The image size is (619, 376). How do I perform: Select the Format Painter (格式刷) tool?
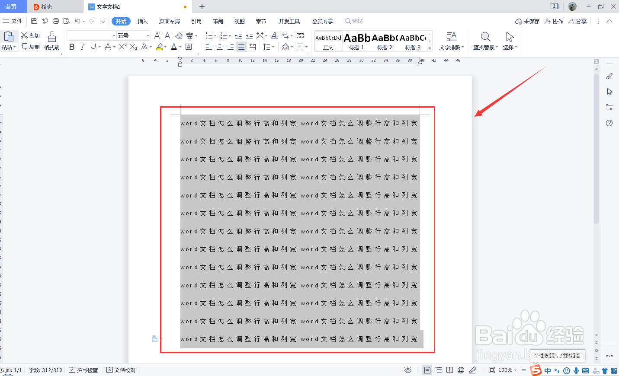tap(51, 41)
